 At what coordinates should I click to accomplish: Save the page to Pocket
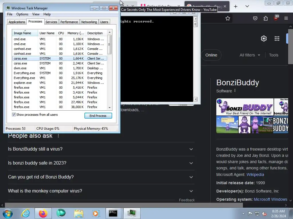point(255,18)
